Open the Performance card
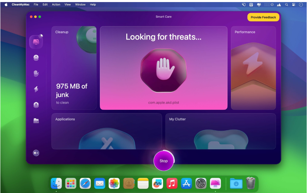The width and height of the screenshot is (307, 193). tap(253, 68)
